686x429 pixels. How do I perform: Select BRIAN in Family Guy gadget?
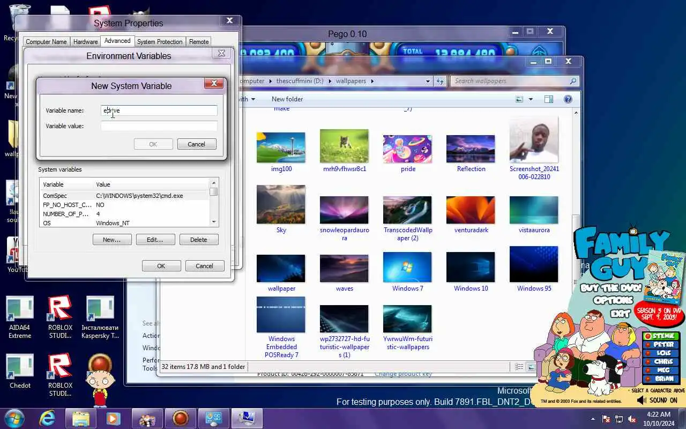pos(660,379)
